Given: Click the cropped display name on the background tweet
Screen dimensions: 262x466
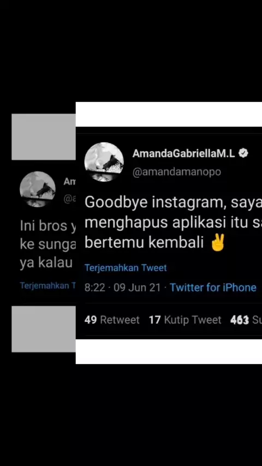Looking at the screenshot, I should click(x=69, y=182).
